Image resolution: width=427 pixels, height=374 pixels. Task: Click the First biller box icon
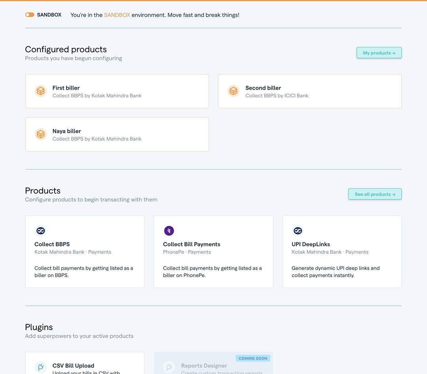[41, 91]
